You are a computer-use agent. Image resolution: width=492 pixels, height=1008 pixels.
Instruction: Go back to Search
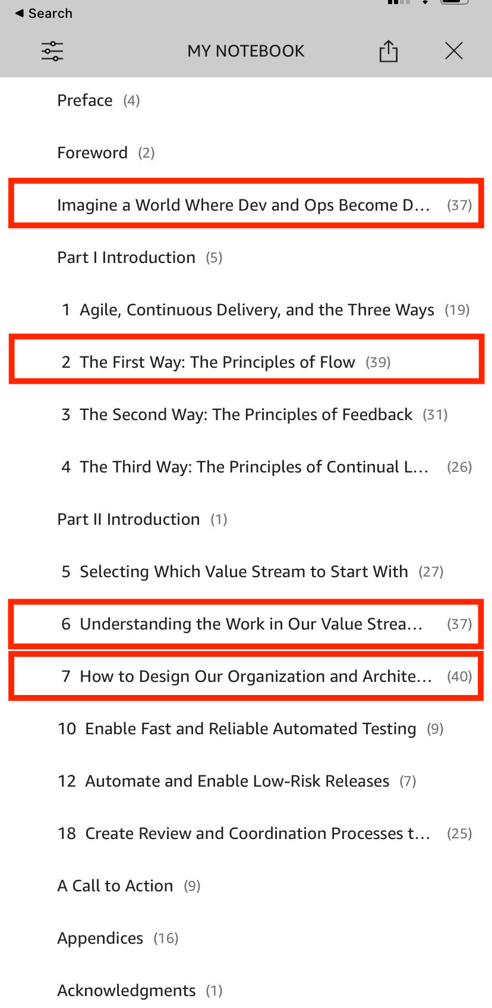pyautogui.click(x=44, y=13)
